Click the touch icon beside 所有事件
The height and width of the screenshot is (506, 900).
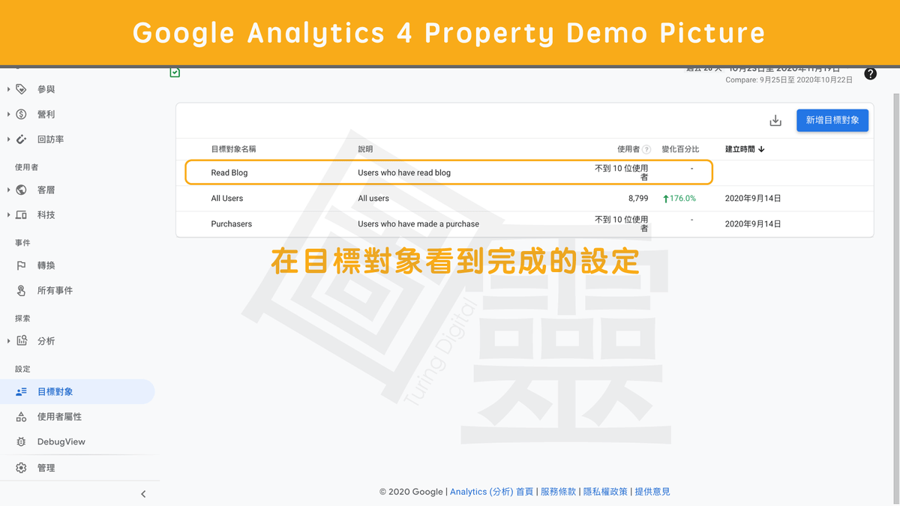(x=21, y=290)
